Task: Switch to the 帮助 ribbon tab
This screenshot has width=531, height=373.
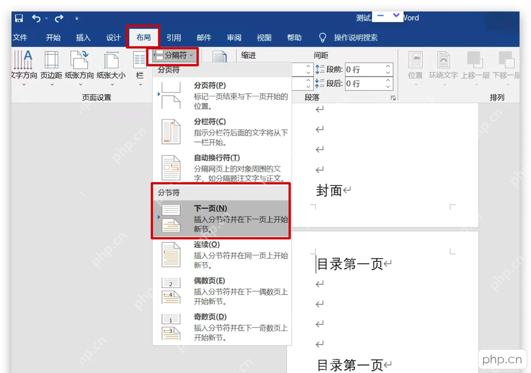Action: [294, 37]
